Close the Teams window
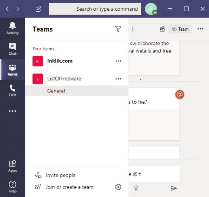This screenshot has height=197, width=209. 202,9
